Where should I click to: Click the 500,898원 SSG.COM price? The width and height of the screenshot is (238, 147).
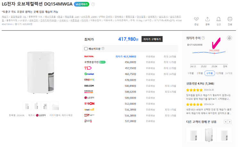(x=130, y=86)
